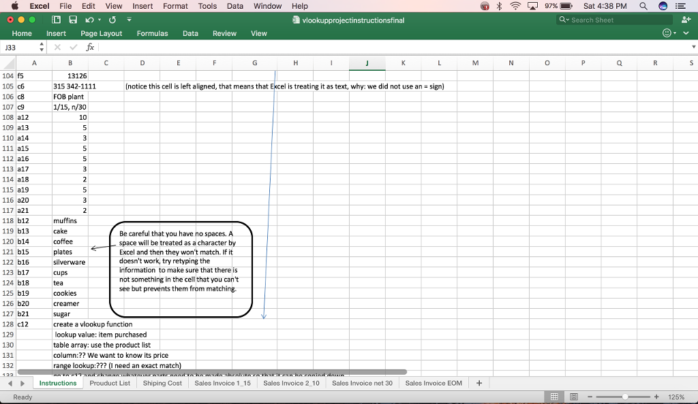Add a new sheet with the plus button
Screen dimensions: 698x404
point(479,383)
